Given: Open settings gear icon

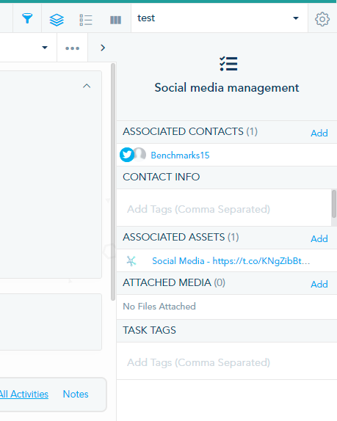Looking at the screenshot, I should click(322, 19).
